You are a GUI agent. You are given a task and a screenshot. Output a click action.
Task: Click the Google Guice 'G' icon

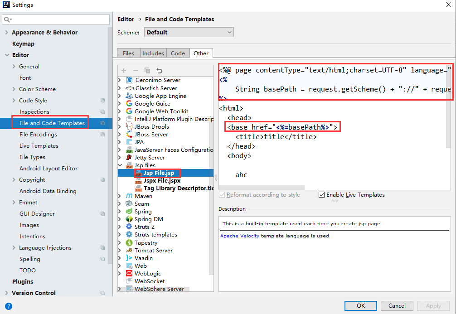pos(129,104)
